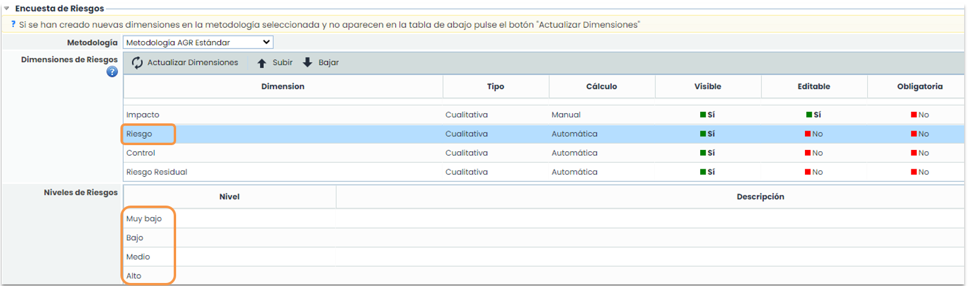Toggle the green Editable indicator for Impacto

[809, 115]
